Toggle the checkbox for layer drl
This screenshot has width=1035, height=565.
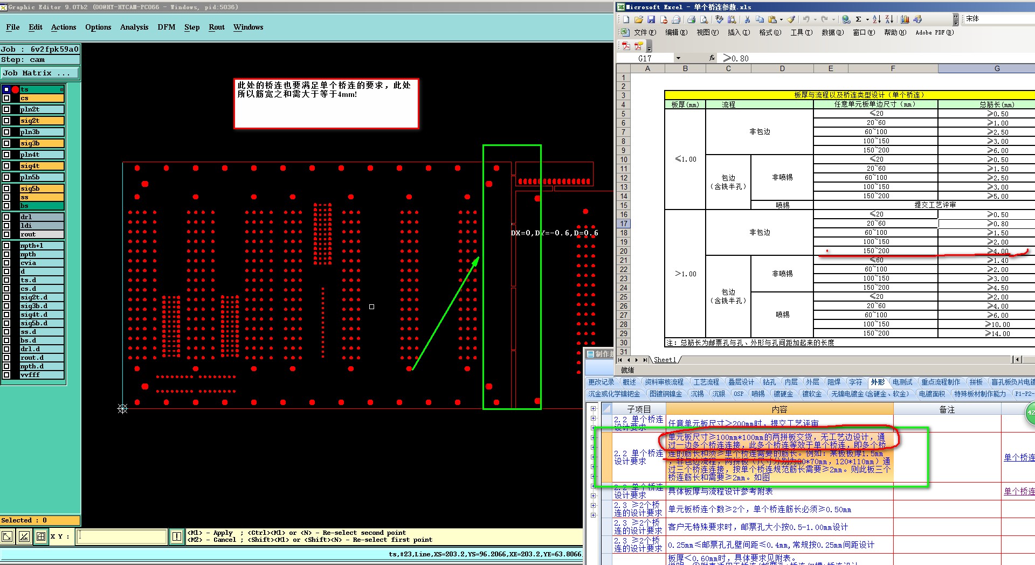7,217
